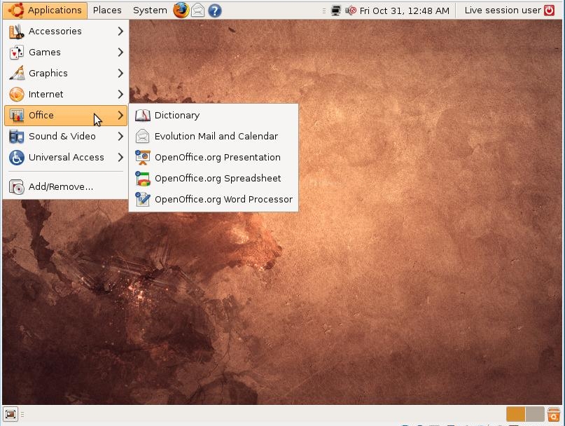Click the top panel applet handle

pyautogui.click(x=324, y=11)
